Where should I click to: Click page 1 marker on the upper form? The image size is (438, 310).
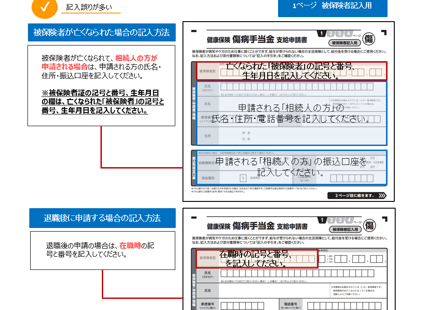tap(321, 34)
